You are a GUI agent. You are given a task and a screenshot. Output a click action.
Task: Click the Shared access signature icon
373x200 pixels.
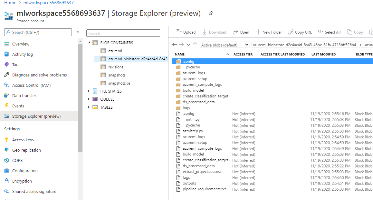(7, 191)
